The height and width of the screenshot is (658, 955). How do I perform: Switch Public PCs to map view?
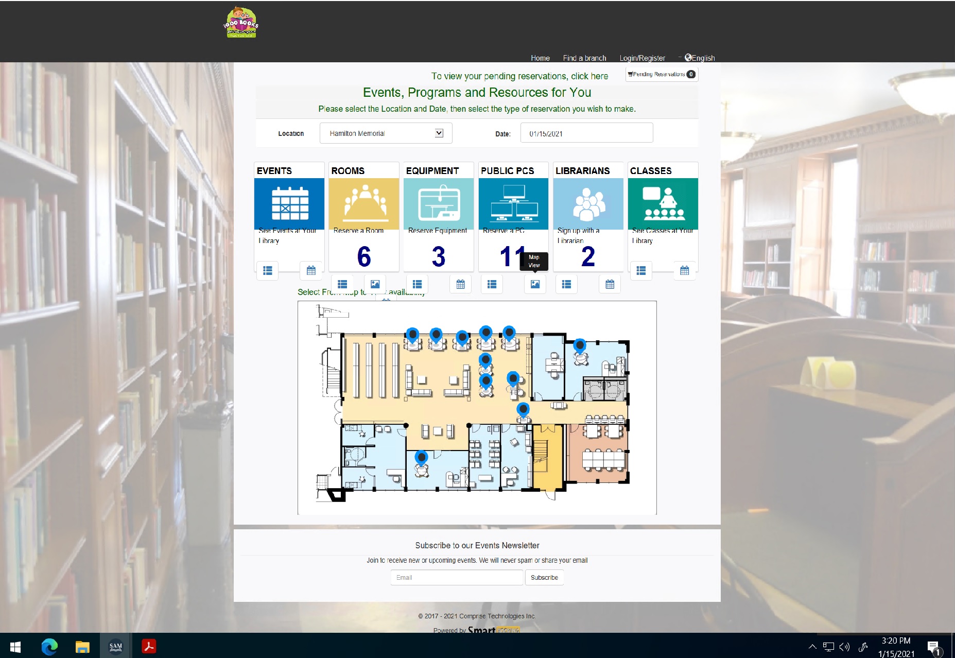(535, 284)
